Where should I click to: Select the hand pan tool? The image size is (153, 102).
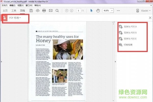pos(98,10)
